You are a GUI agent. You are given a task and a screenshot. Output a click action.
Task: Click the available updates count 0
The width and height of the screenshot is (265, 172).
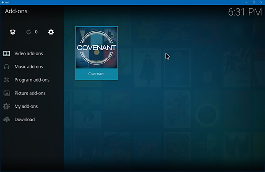pyautogui.click(x=36, y=32)
